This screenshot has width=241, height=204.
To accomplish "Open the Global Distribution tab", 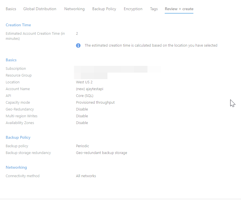I will [40, 9].
